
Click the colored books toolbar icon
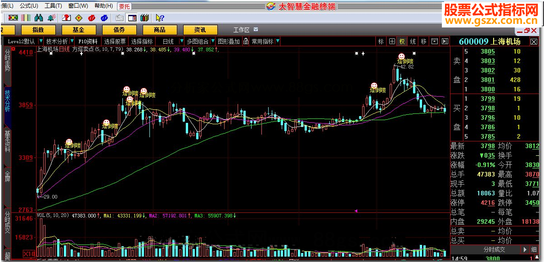pos(144,18)
